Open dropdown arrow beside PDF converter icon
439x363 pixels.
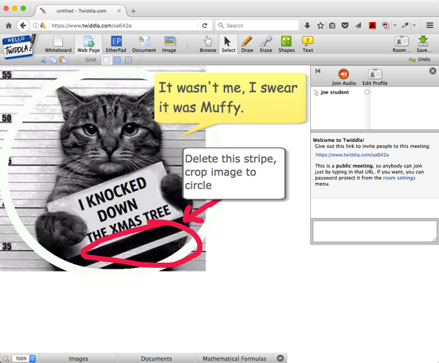395,26
